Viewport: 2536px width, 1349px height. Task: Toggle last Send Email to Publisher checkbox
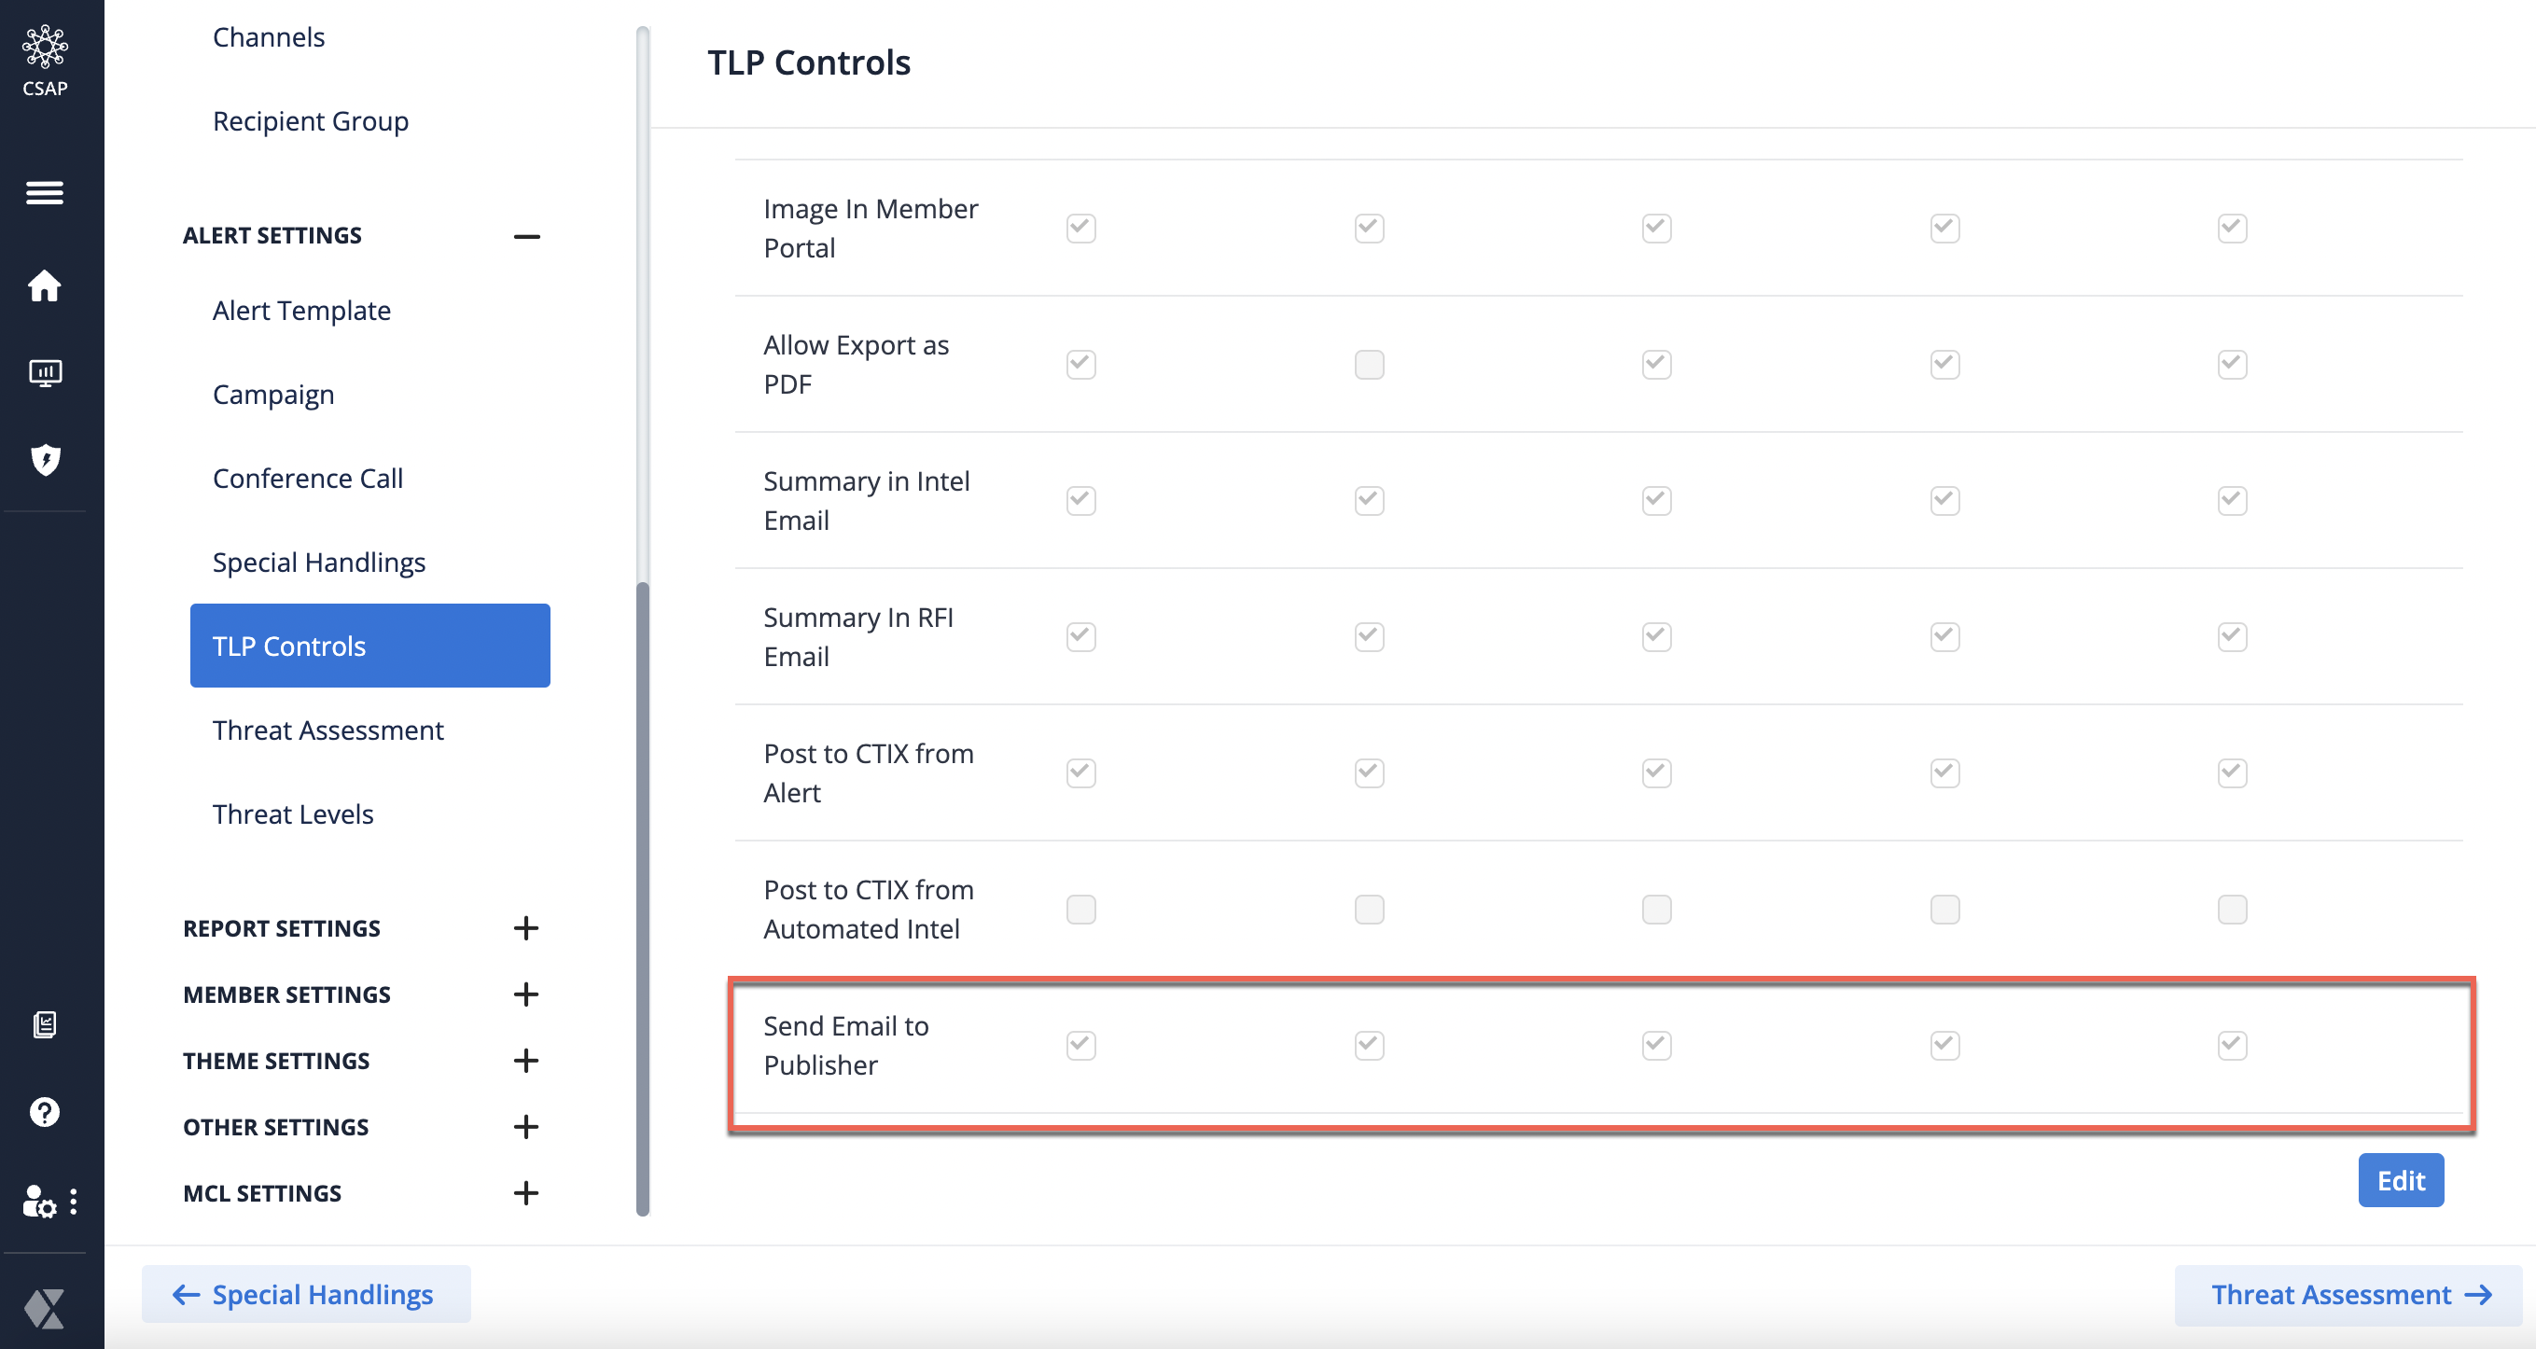click(2232, 1045)
